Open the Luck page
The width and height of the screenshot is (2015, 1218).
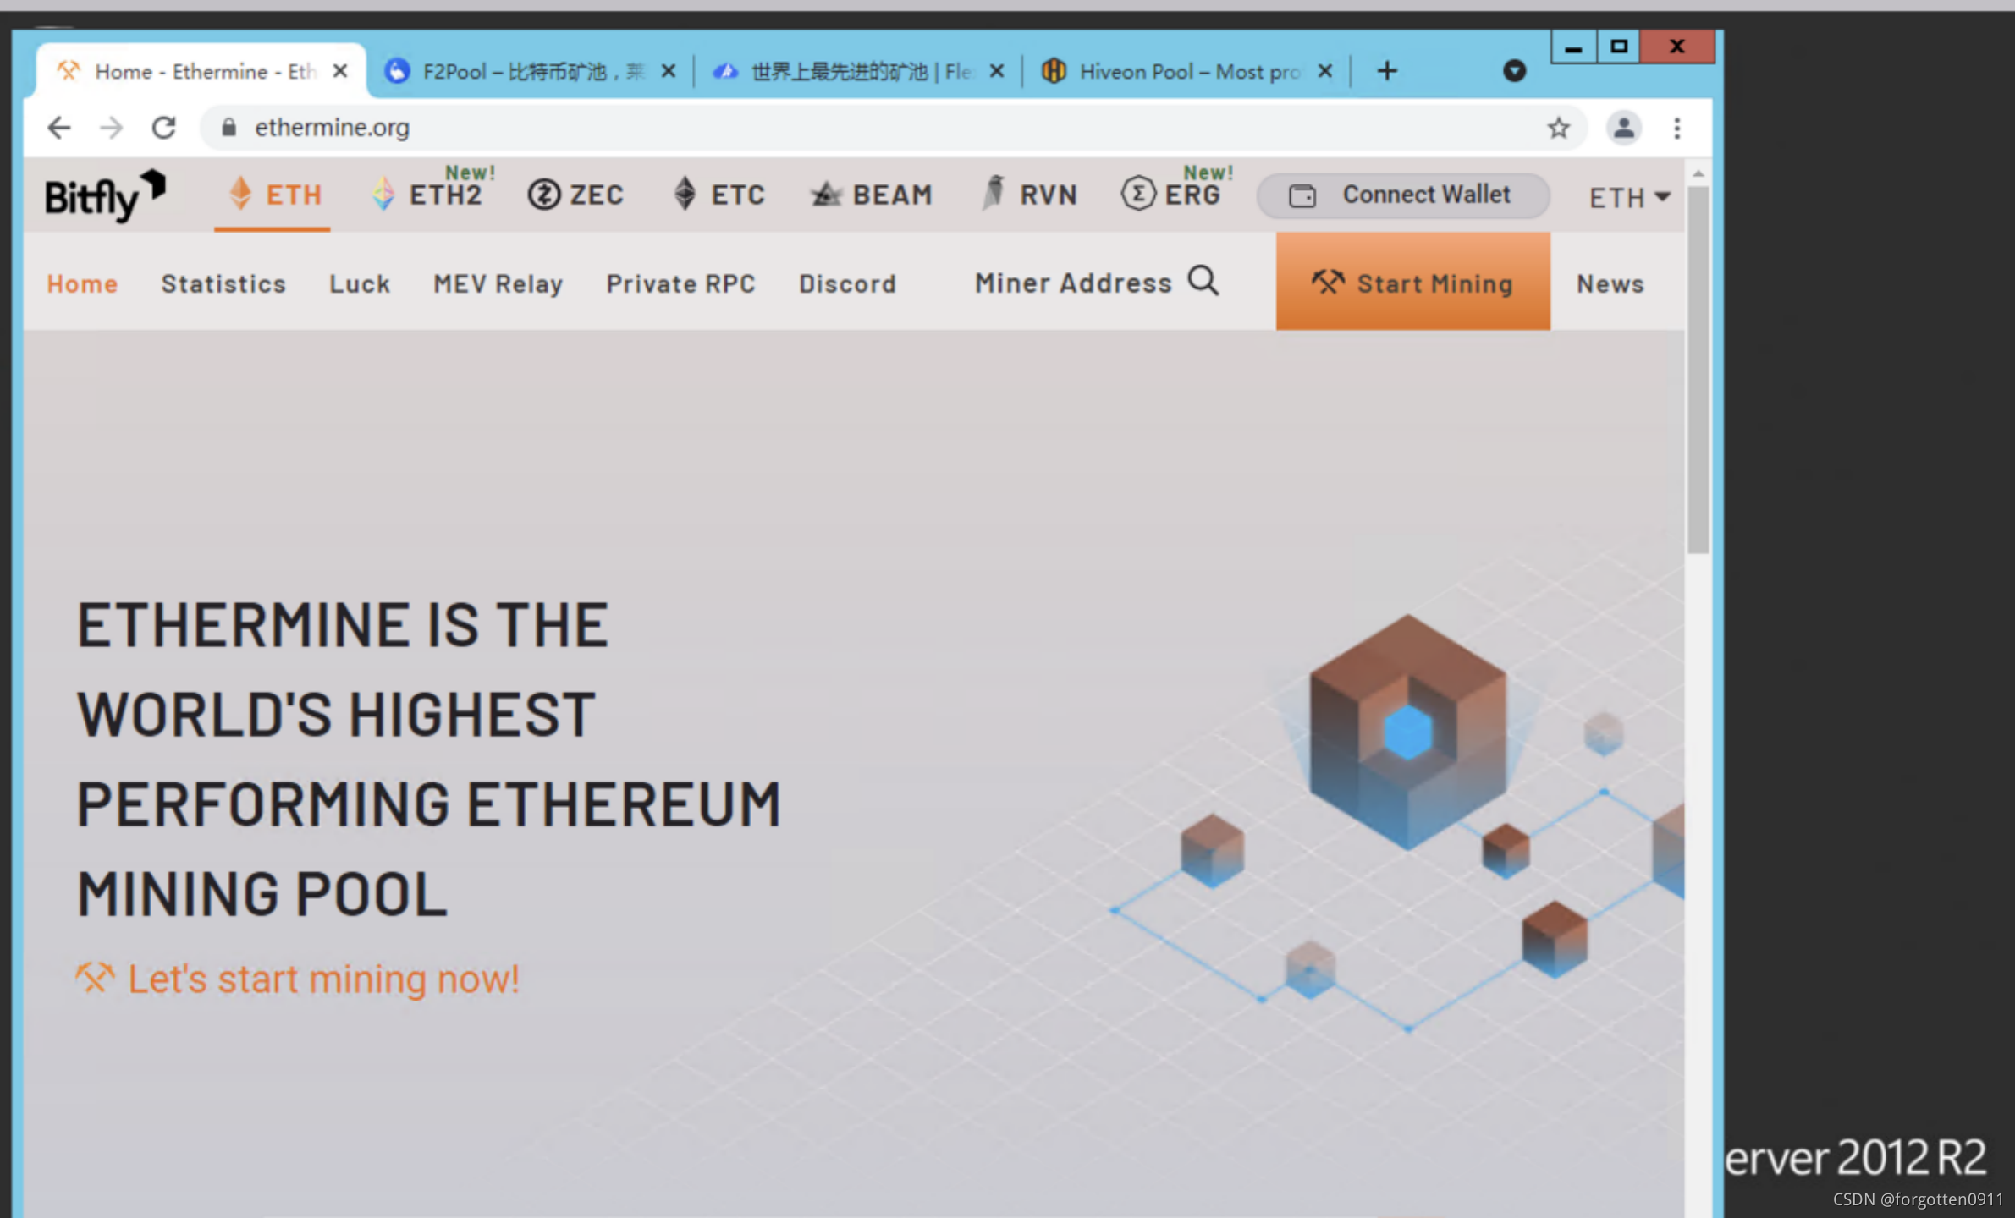point(360,283)
